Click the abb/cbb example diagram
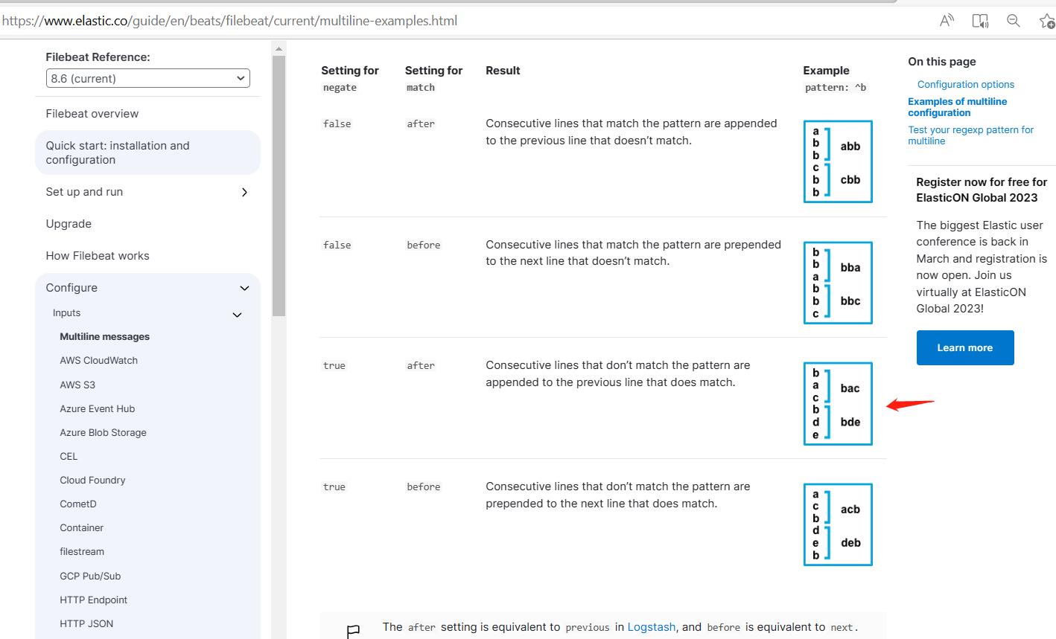 [838, 161]
